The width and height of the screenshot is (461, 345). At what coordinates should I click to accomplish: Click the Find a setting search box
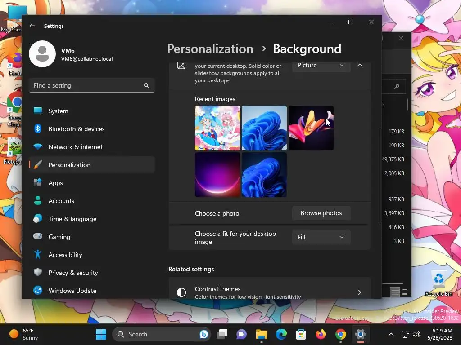92,85
